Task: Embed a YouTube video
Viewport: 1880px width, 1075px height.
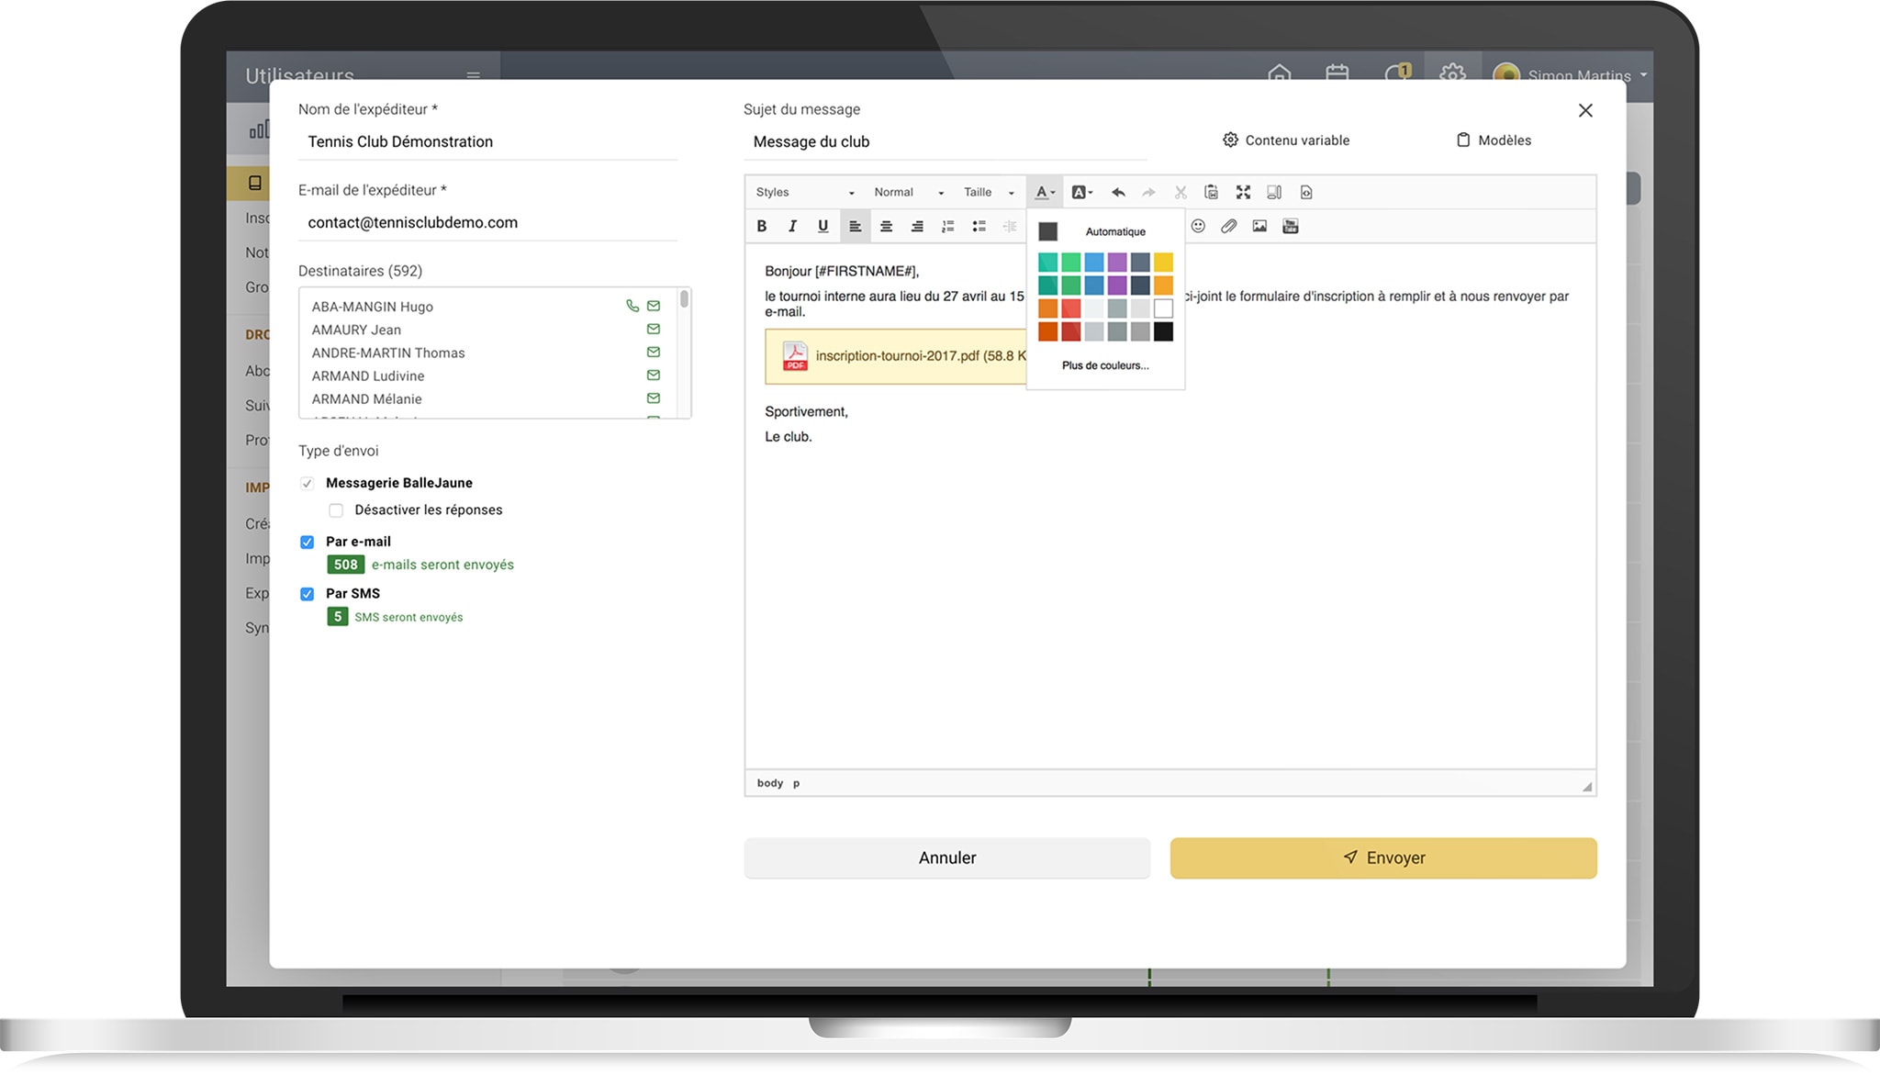Action: click(1291, 226)
